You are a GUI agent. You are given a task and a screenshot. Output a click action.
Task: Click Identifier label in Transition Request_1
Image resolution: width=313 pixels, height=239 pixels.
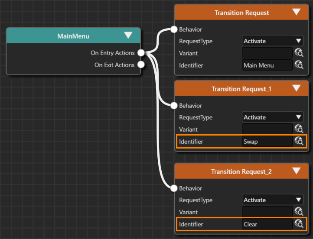coord(191,142)
